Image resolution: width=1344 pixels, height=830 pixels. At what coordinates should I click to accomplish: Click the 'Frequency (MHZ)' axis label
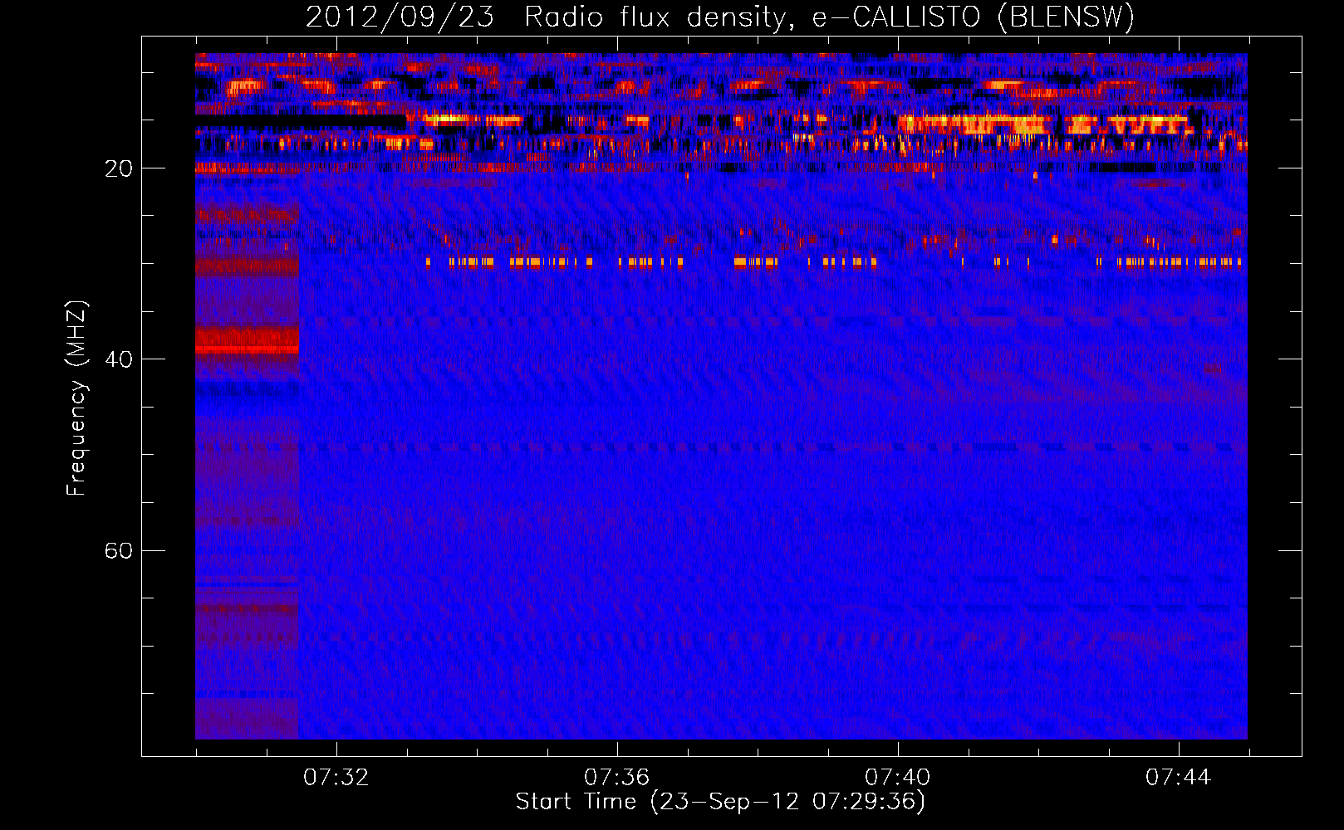[76, 398]
